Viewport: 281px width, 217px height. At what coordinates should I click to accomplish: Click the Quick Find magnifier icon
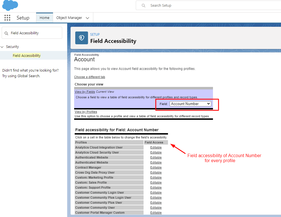pyautogui.click(x=6, y=33)
